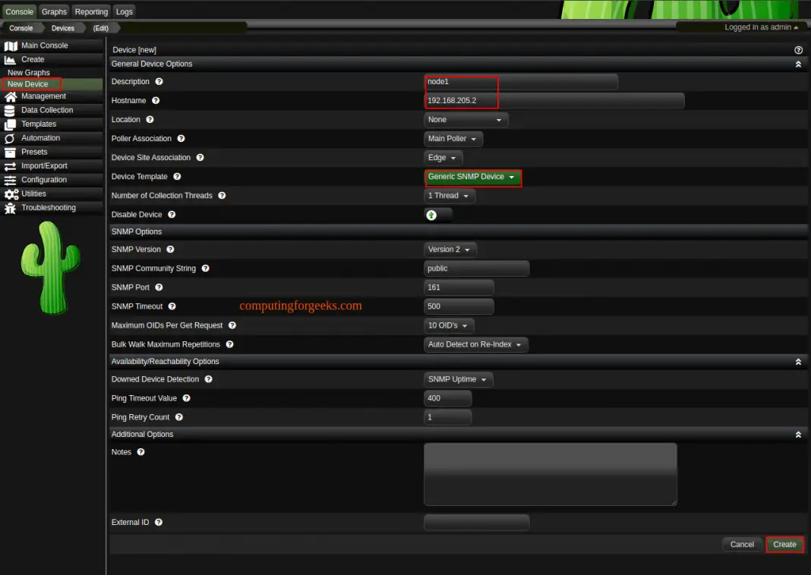811x575 pixels.
Task: Switch to the Graphs tab
Action: pyautogui.click(x=53, y=11)
